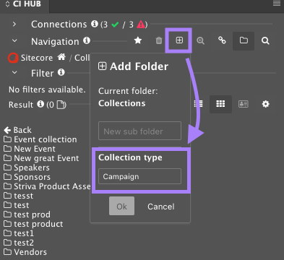Expand the Connections section
The height and width of the screenshot is (260, 284).
click(14, 24)
